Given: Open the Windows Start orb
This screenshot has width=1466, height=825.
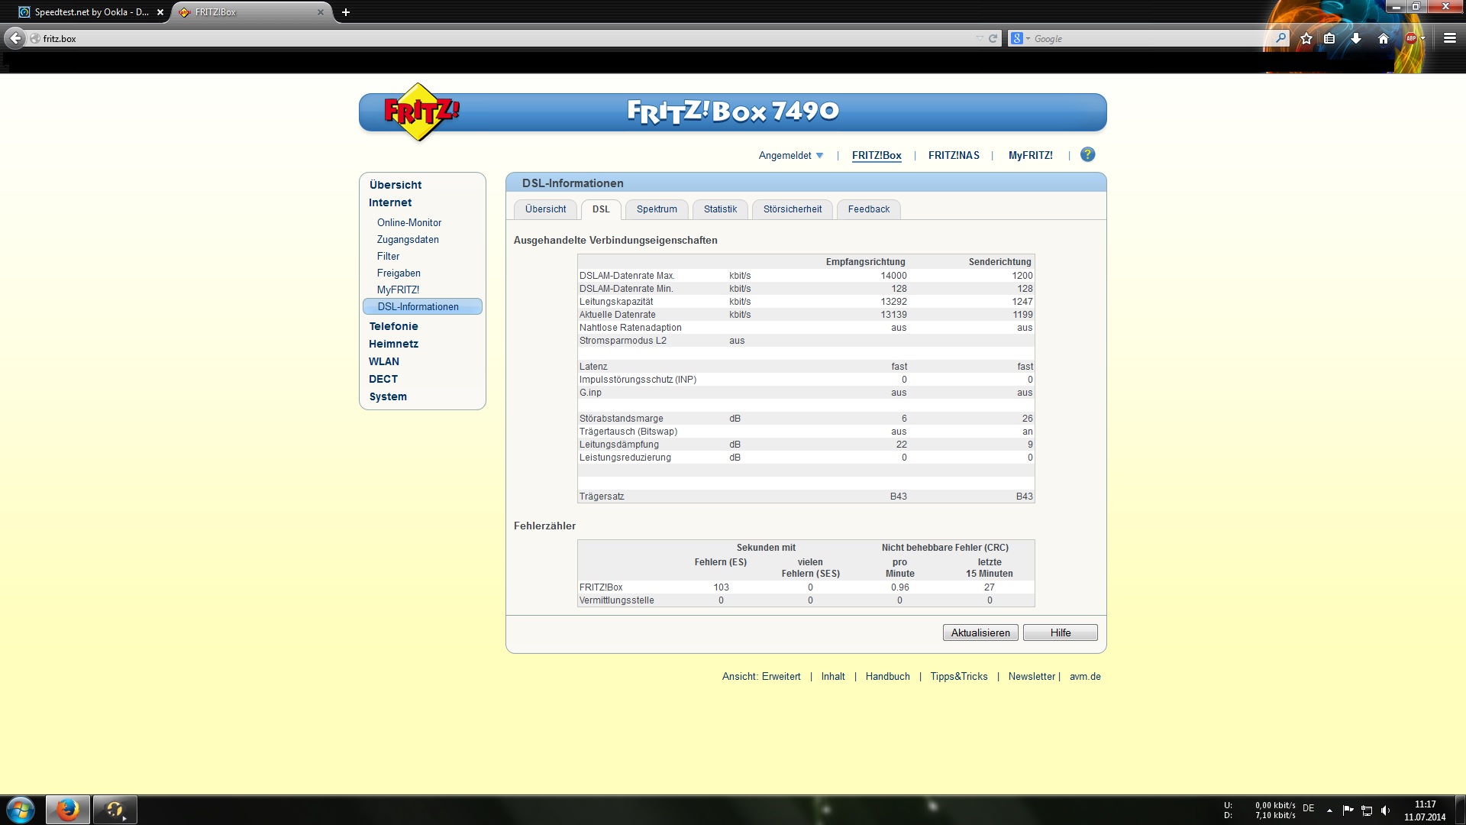Looking at the screenshot, I should pos(21,810).
